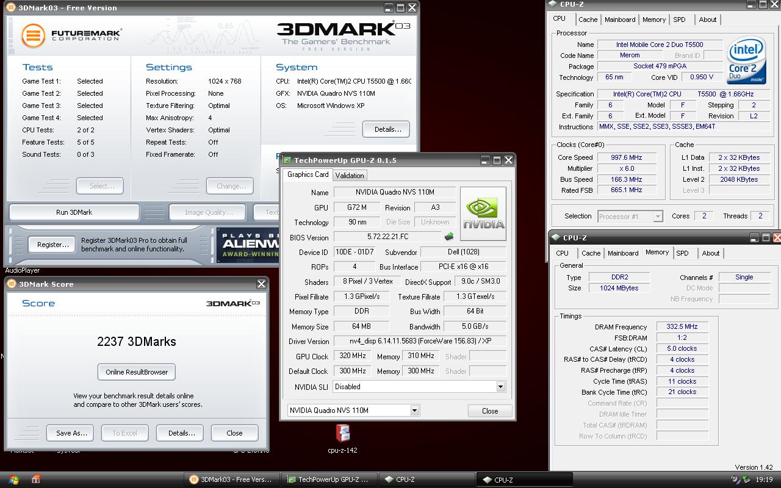Click Save As... in 3DMark Score
Viewport: 781px width, 488px height.
click(71, 433)
